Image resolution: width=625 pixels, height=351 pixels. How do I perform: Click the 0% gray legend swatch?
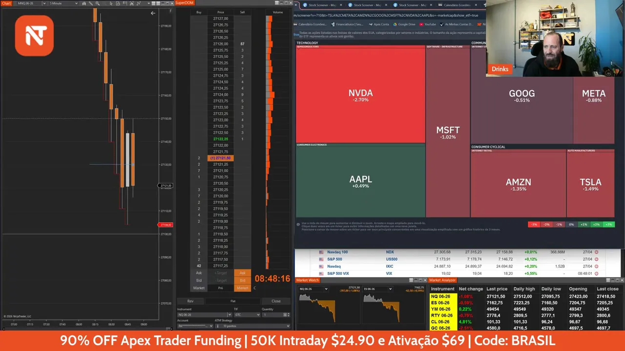(571, 224)
